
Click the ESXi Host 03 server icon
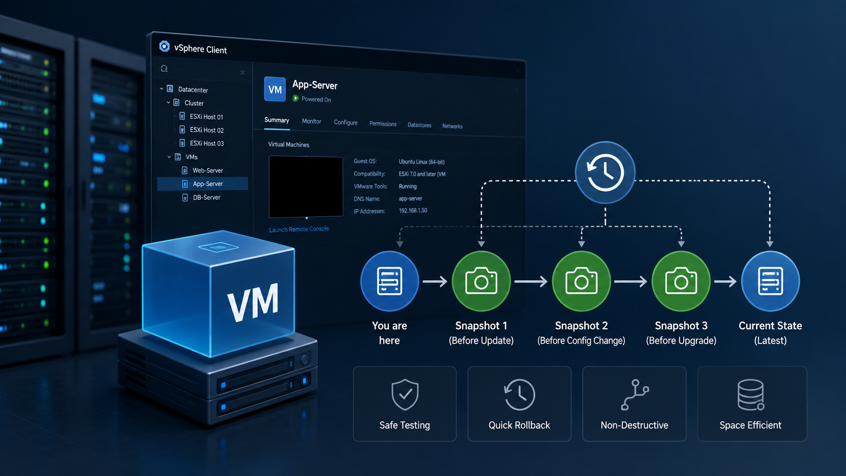[x=182, y=143]
